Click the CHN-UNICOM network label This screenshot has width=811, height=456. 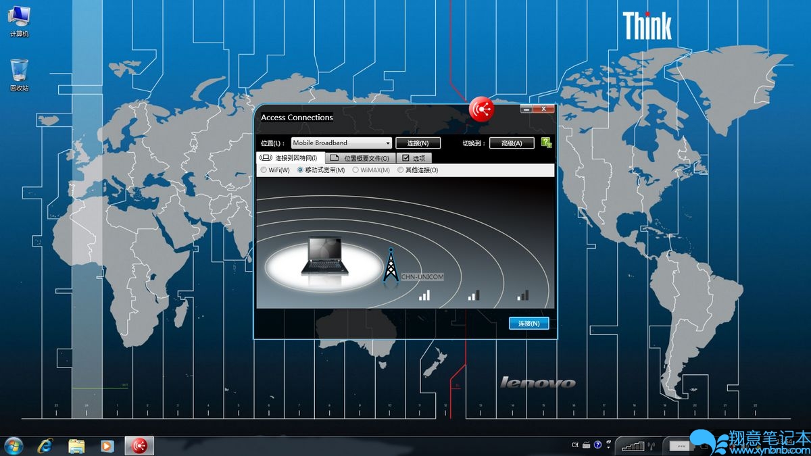coord(422,277)
